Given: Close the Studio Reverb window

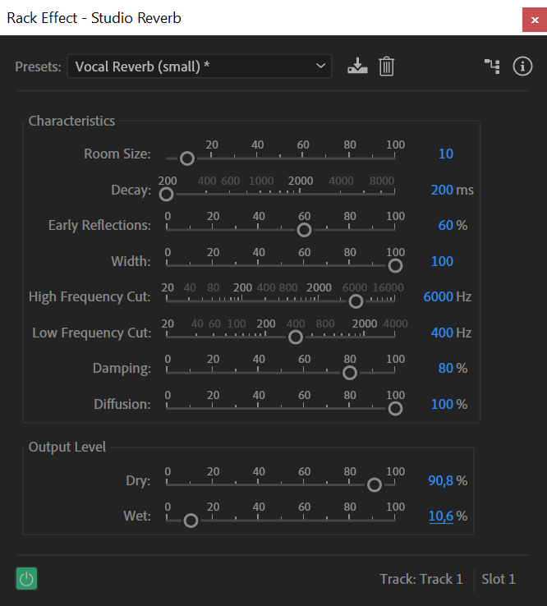Looking at the screenshot, I should tap(534, 18).
